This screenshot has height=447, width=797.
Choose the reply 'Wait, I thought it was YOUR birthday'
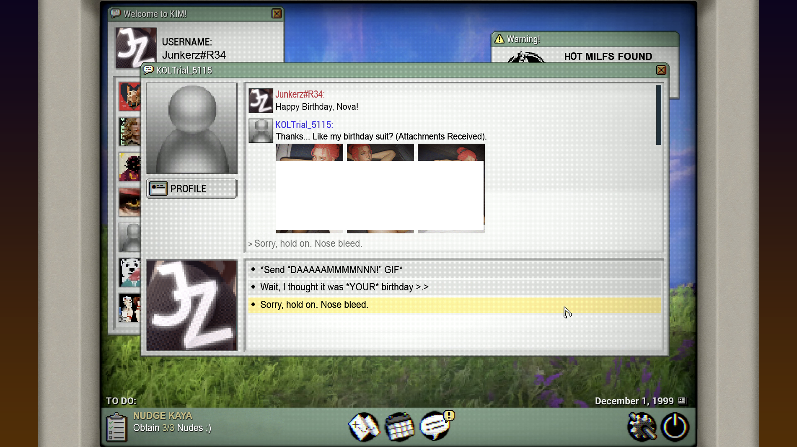pyautogui.click(x=454, y=287)
